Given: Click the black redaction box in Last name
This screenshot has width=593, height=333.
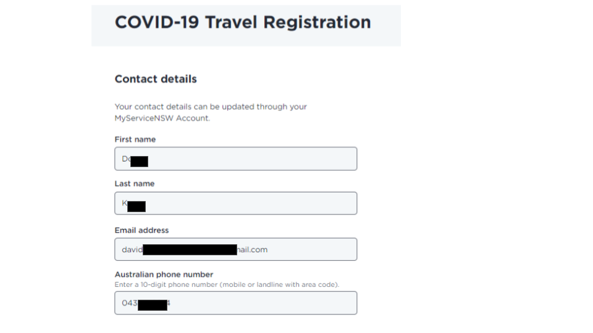Looking at the screenshot, I should click(x=137, y=206).
